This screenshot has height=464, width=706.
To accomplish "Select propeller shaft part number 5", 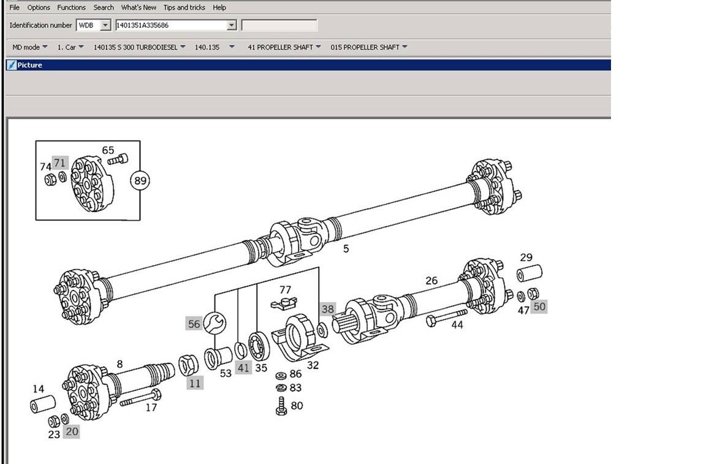I will [x=346, y=249].
